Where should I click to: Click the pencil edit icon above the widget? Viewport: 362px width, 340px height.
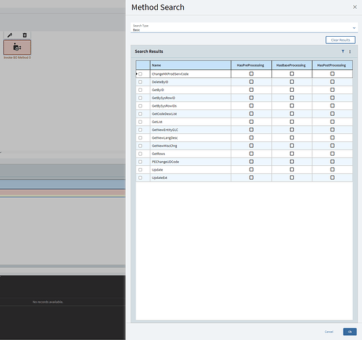tap(10, 35)
